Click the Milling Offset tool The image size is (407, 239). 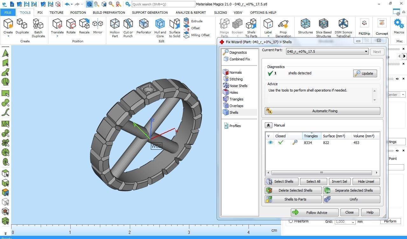point(197,35)
